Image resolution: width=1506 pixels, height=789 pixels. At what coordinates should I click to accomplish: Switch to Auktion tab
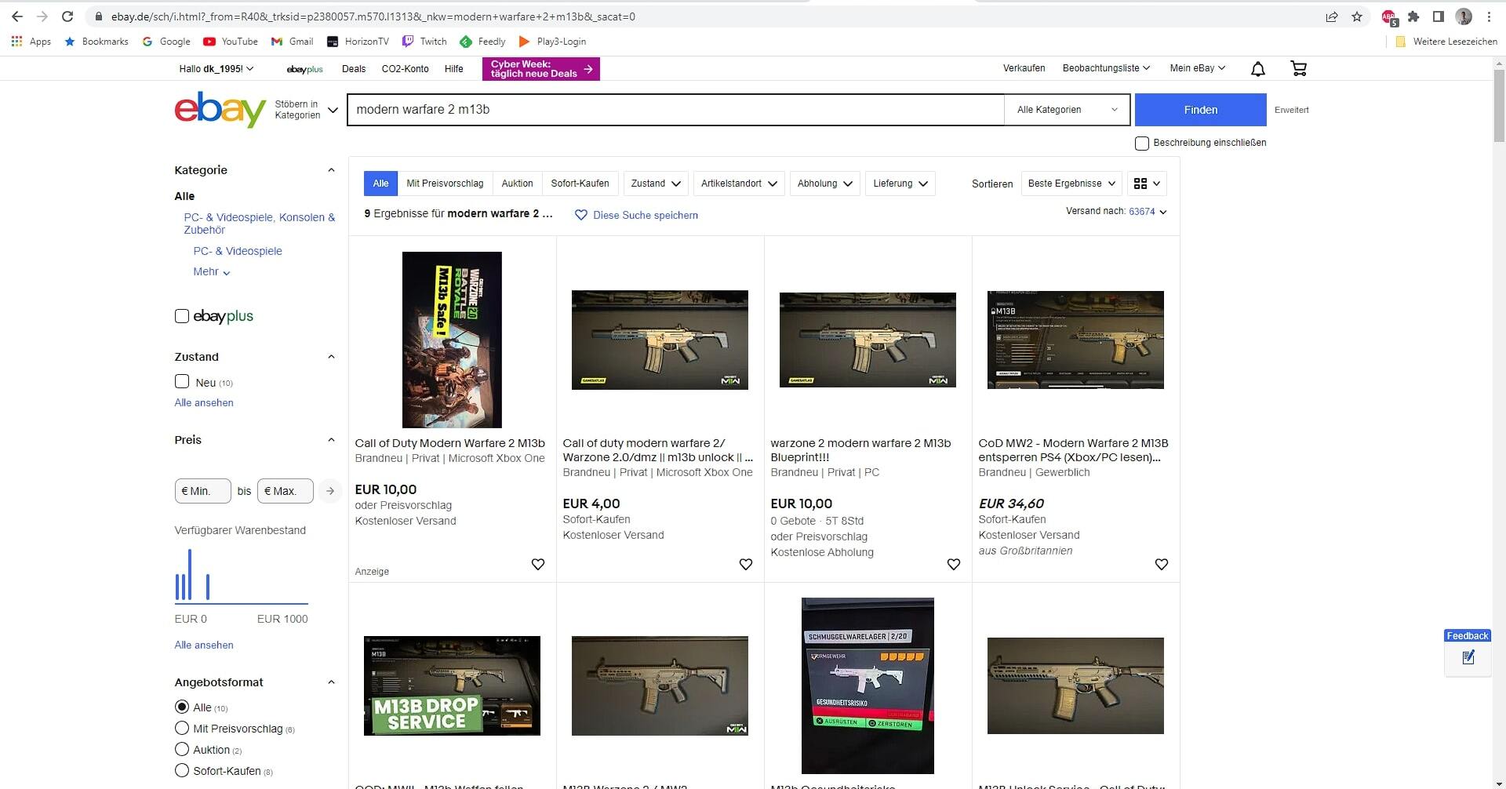click(517, 184)
